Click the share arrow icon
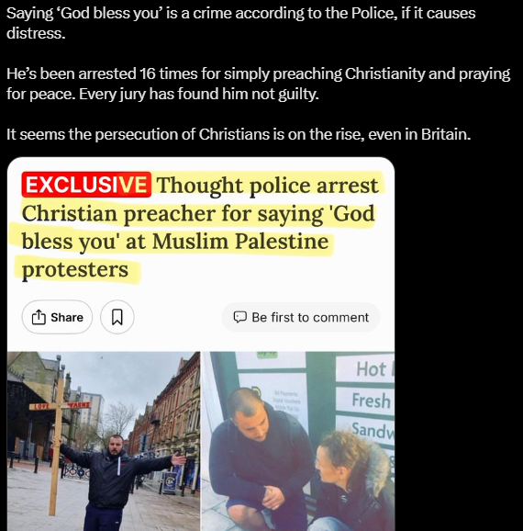 pyautogui.click(x=39, y=317)
